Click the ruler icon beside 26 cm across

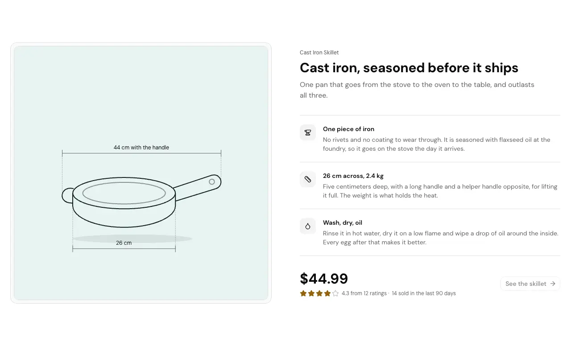coord(308,179)
